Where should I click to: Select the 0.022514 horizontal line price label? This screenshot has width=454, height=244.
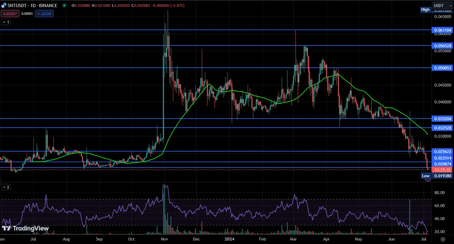[442, 158]
